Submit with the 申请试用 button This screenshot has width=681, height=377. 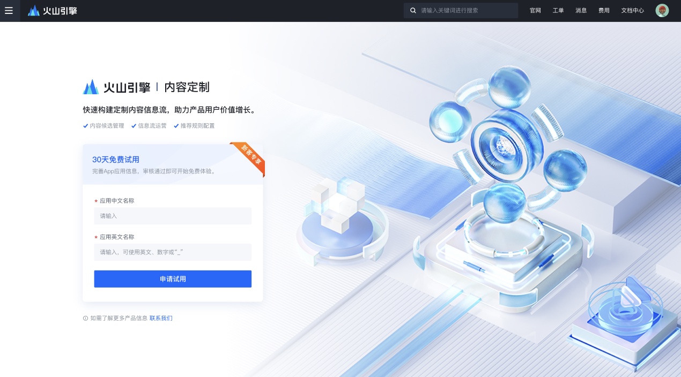[x=173, y=279]
